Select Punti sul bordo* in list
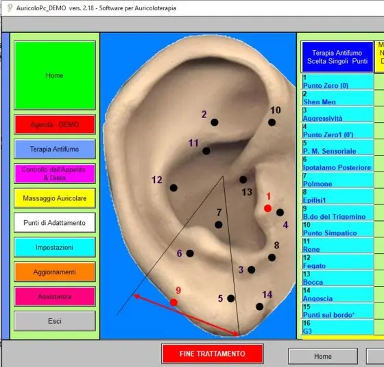Screen dimensions: 384x367 click(x=337, y=311)
